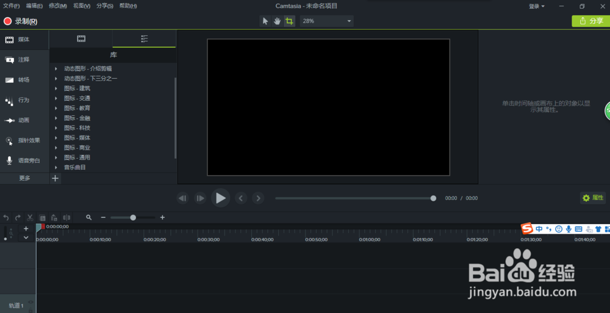
Task: Expand 动态图形 - 下三分之一 folder
Action: coord(56,79)
